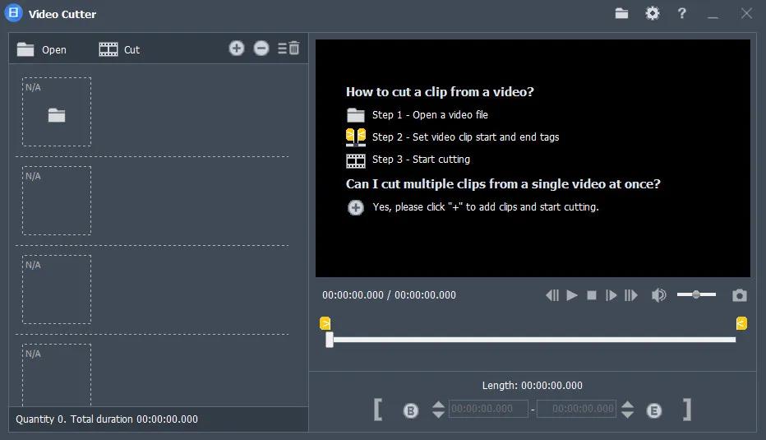Image resolution: width=766 pixels, height=440 pixels.
Task: Clear the clip list with trash icon
Action: click(x=288, y=49)
